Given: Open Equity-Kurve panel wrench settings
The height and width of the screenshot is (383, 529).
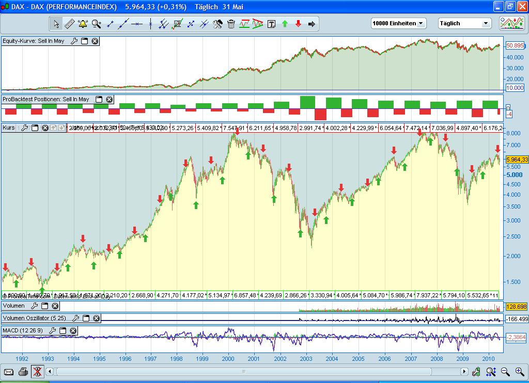Looking at the screenshot, I should pos(74,41).
